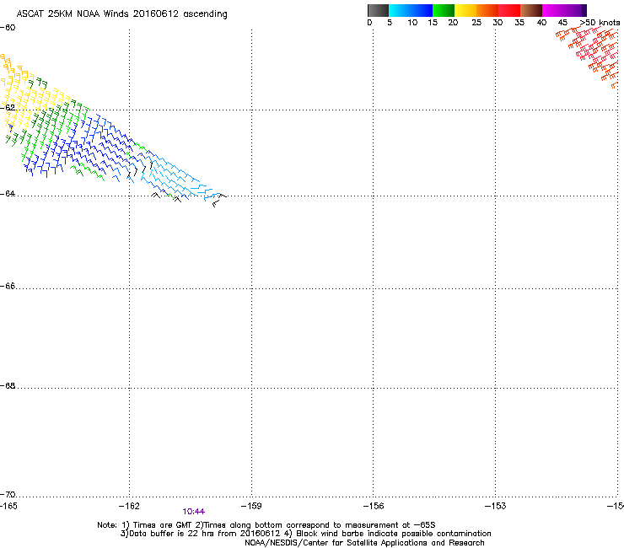
Task: Click the ASCAT 25KM NOAA Winds title
Action: tap(121, 14)
